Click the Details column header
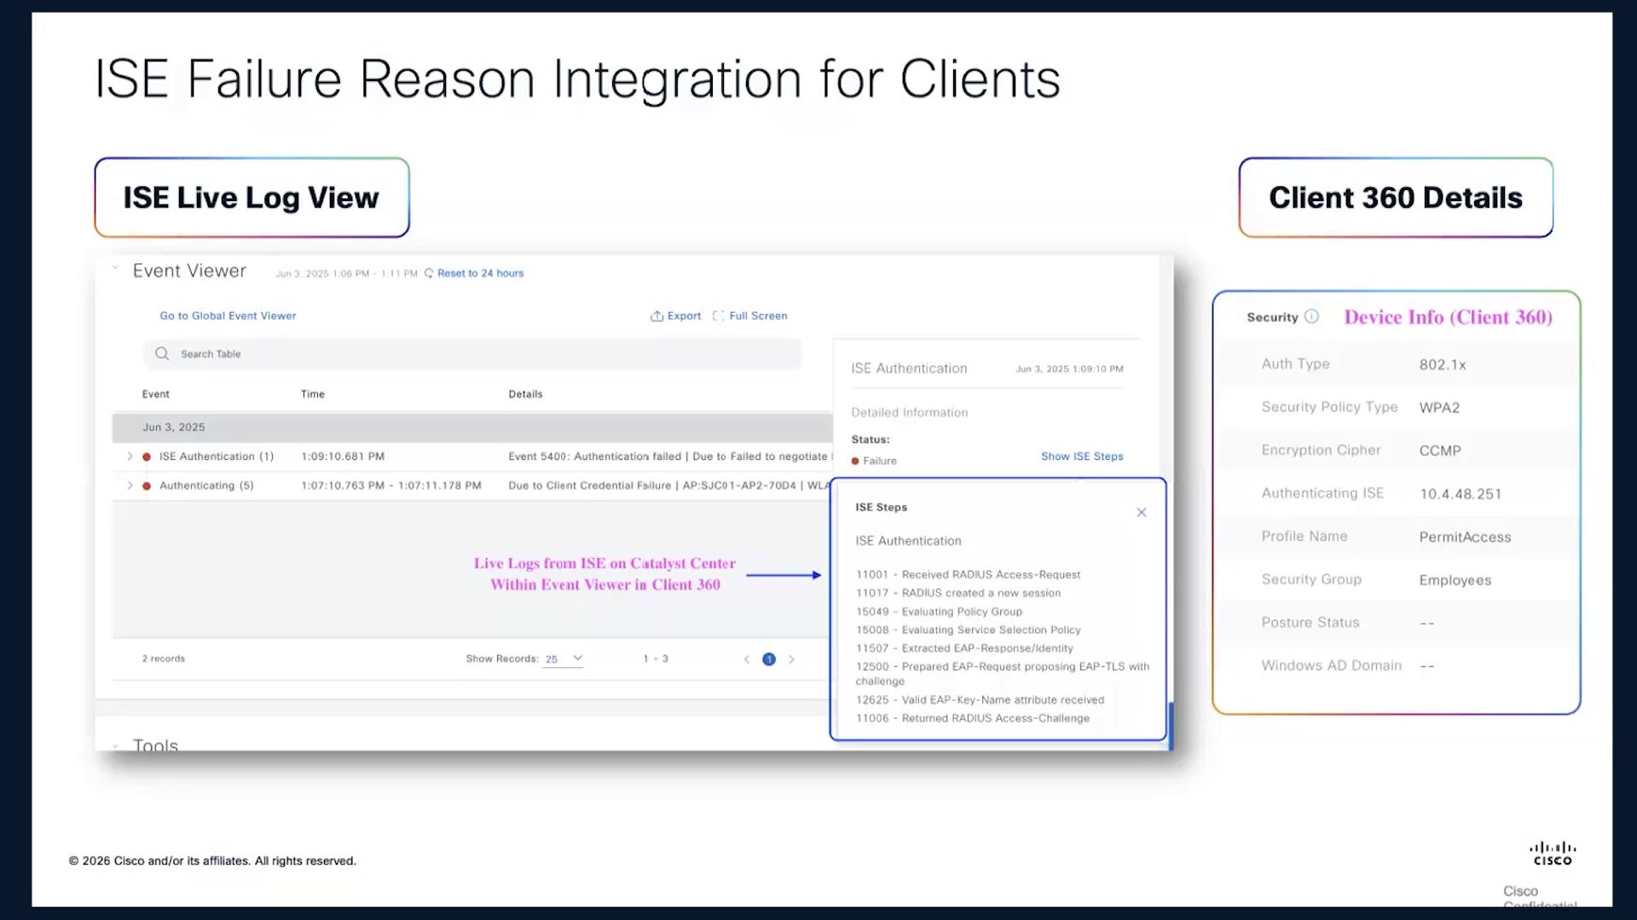Image resolution: width=1637 pixels, height=920 pixels. (525, 394)
